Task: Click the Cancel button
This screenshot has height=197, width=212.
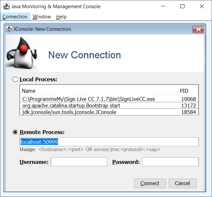Action: click(x=182, y=183)
